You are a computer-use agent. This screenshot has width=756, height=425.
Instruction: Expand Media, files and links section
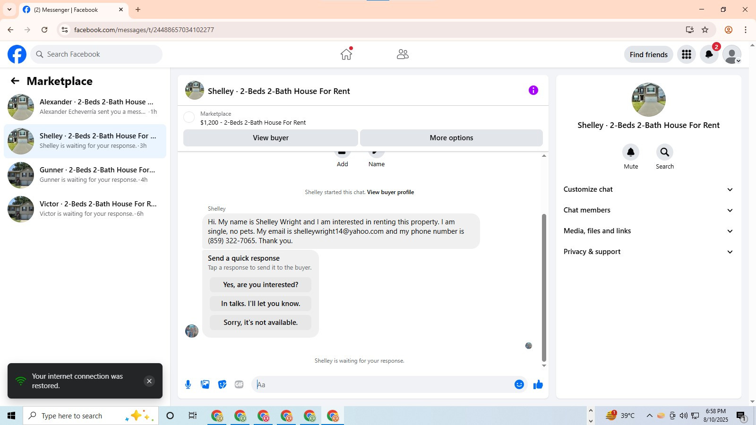649,231
